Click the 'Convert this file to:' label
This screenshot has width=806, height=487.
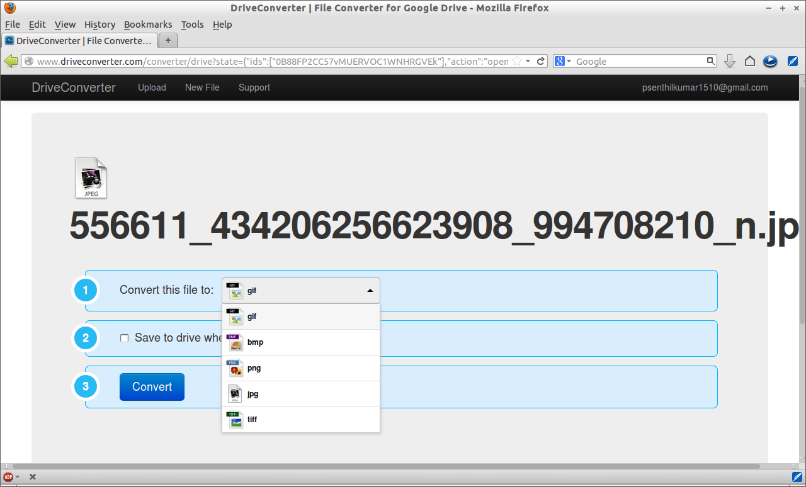167,290
